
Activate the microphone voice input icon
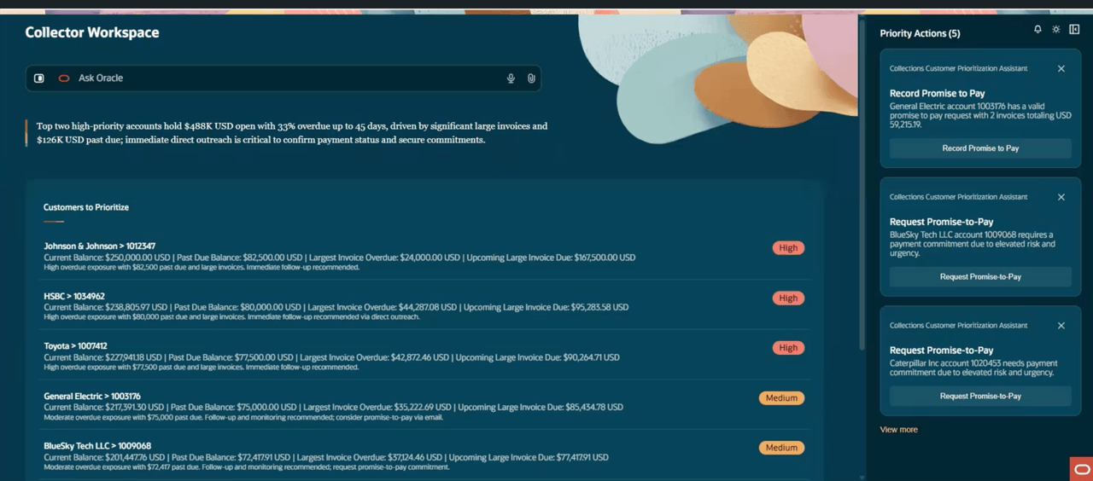[x=511, y=78]
